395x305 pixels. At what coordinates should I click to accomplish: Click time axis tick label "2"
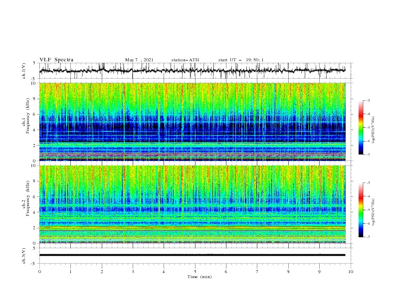point(102,272)
